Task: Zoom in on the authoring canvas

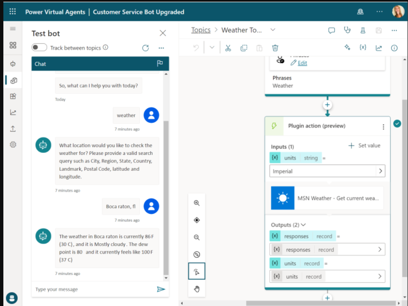Action: [197, 203]
